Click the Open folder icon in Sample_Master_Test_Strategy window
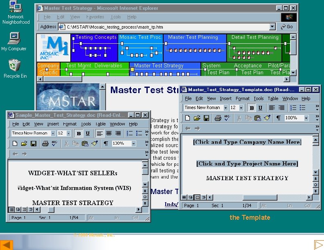Viewport: 324px width, 250px height. (x=24, y=143)
